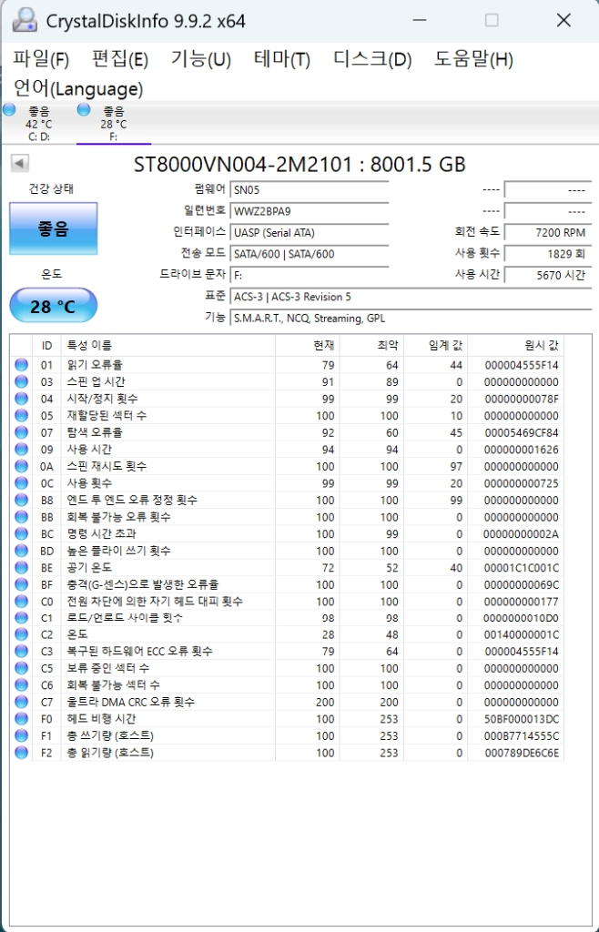Select the 울트라 DMA CRC 오류 횟수 row text
Screen dimensions: 599x932
click(x=131, y=703)
